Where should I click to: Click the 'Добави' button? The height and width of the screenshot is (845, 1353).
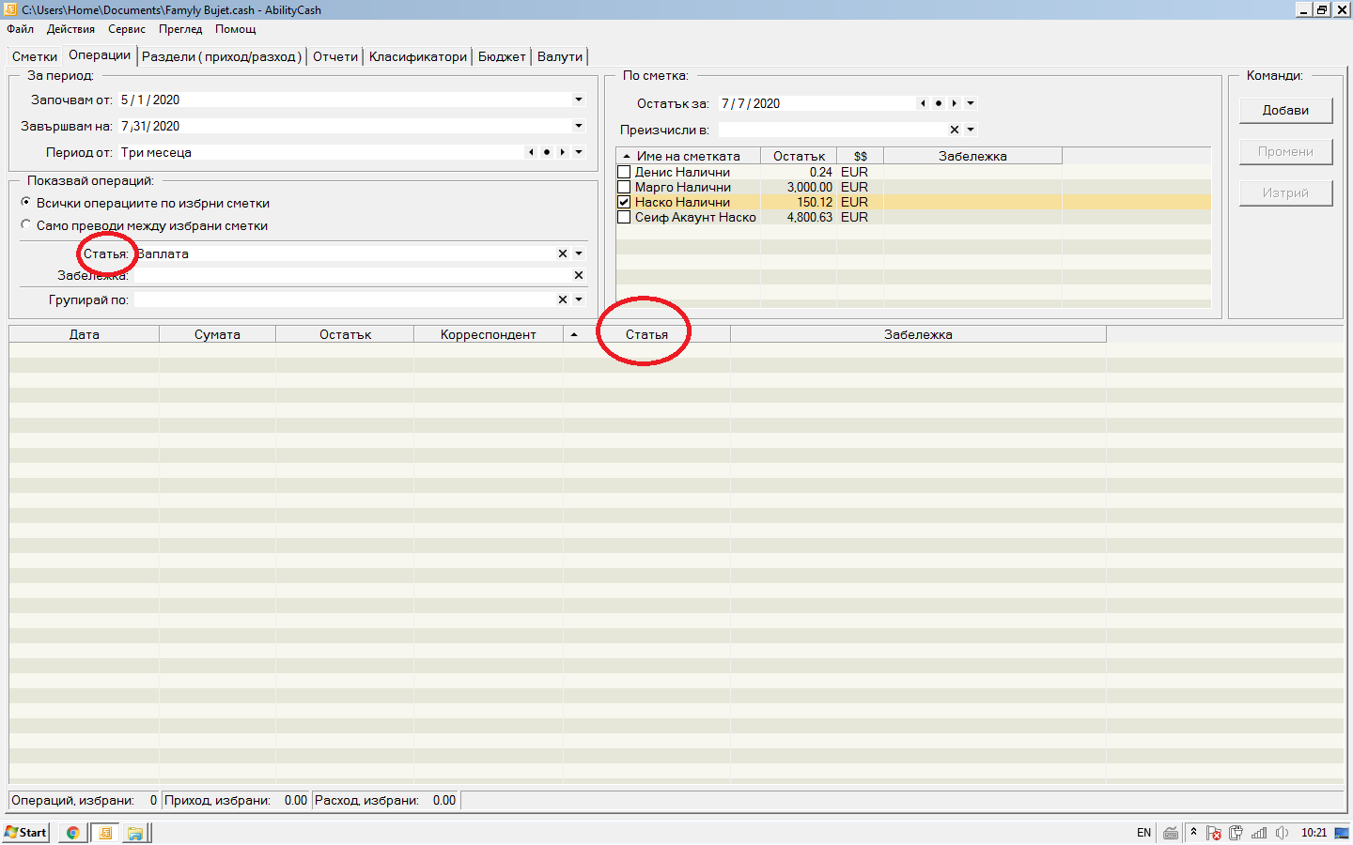click(1285, 110)
